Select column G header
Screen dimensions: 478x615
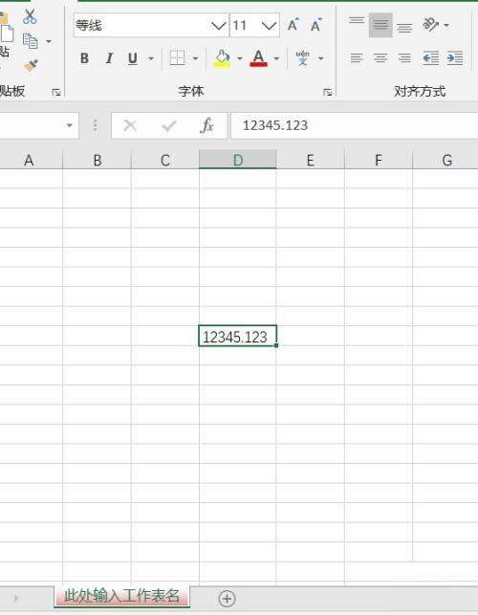[x=445, y=161]
